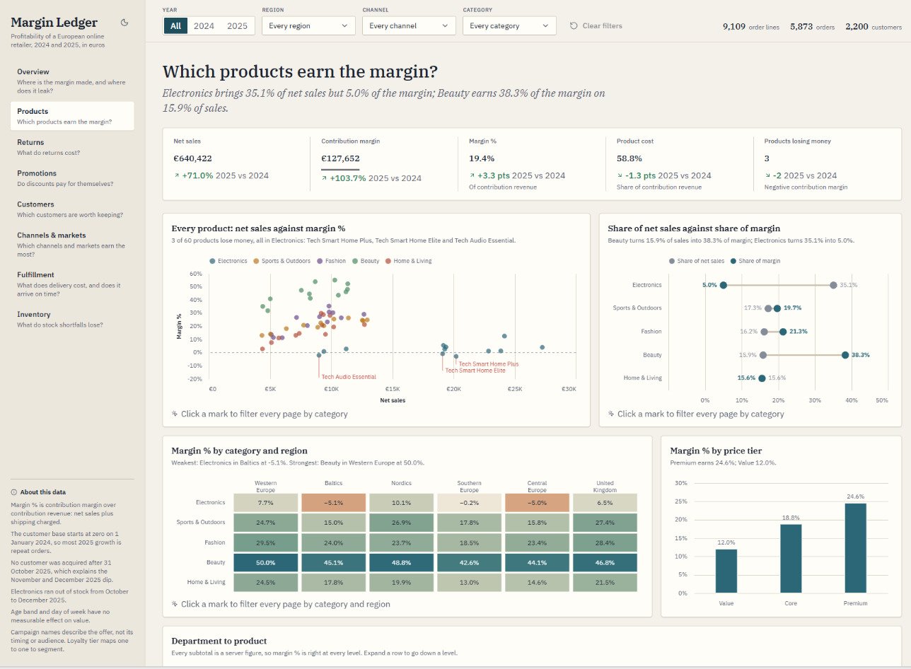Open the Overview page in sidebar
The height and width of the screenshot is (669, 911).
72,81
